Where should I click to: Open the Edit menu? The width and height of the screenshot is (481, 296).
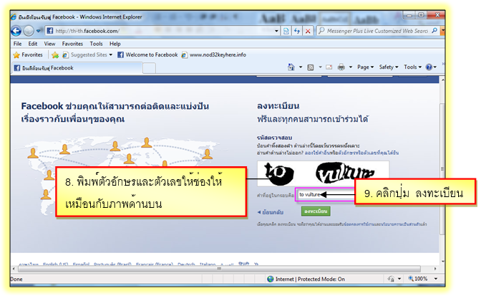pyautogui.click(x=32, y=44)
